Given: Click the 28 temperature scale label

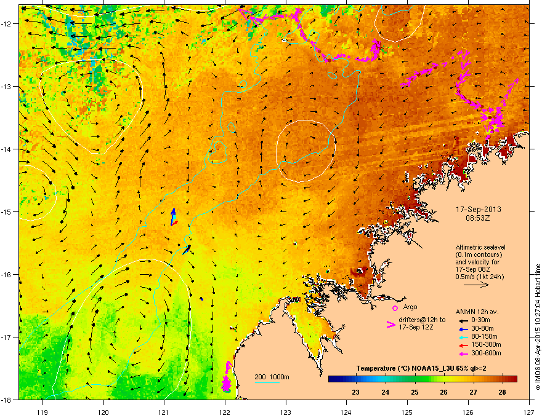Looking at the screenshot, I should (503, 392).
